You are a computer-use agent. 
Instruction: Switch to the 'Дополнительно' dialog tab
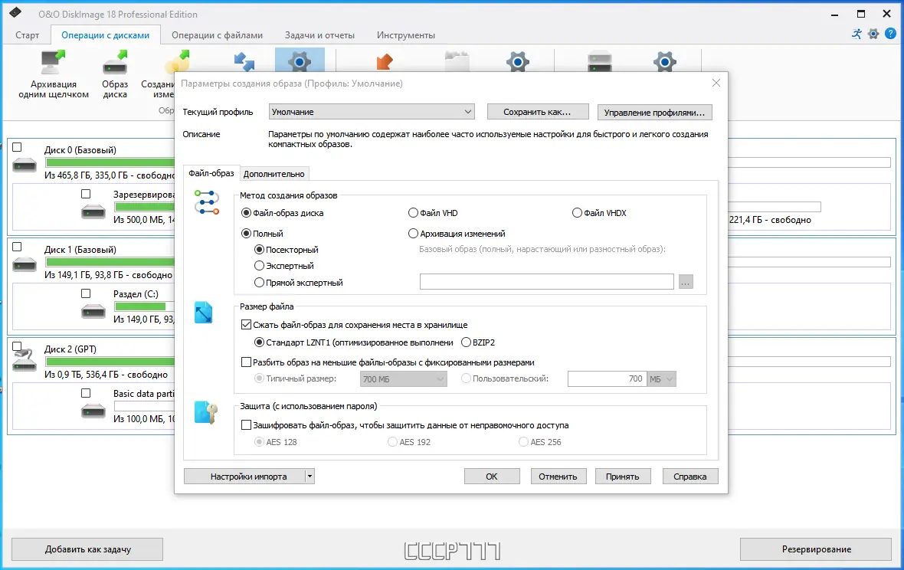coord(273,173)
